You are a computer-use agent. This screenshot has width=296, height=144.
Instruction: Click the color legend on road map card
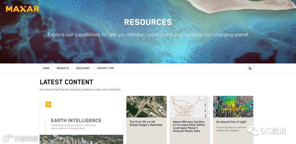click(x=207, y=107)
